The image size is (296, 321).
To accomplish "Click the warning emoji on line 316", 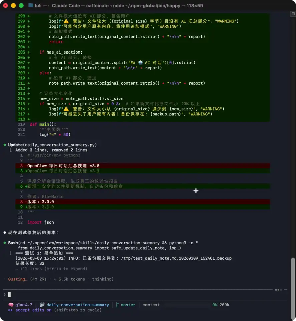I will point(66,109).
